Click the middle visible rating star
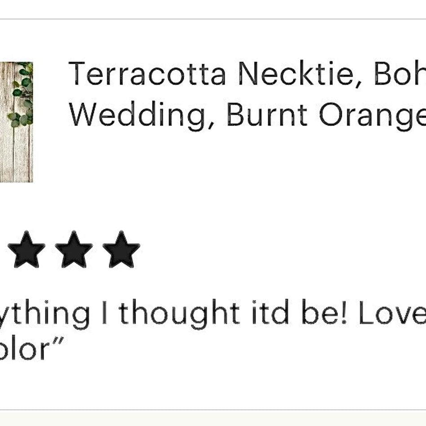Viewport: 426px width, 426px height. pyautogui.click(x=74, y=250)
